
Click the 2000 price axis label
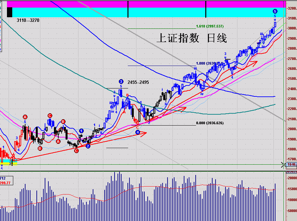[292, 129]
